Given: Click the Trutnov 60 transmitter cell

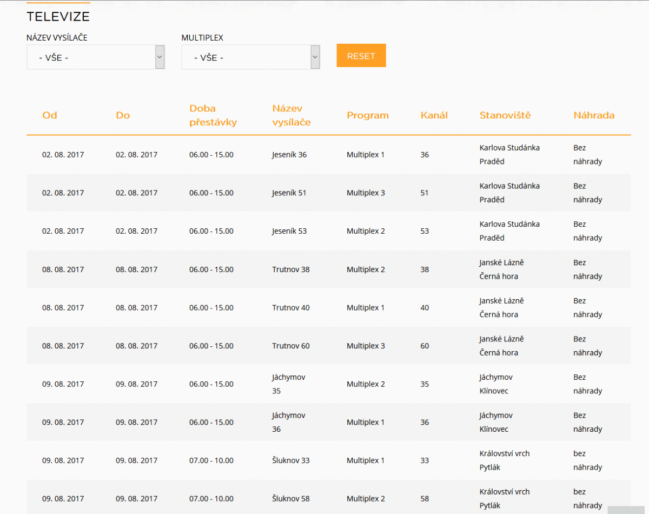Looking at the screenshot, I should [291, 346].
